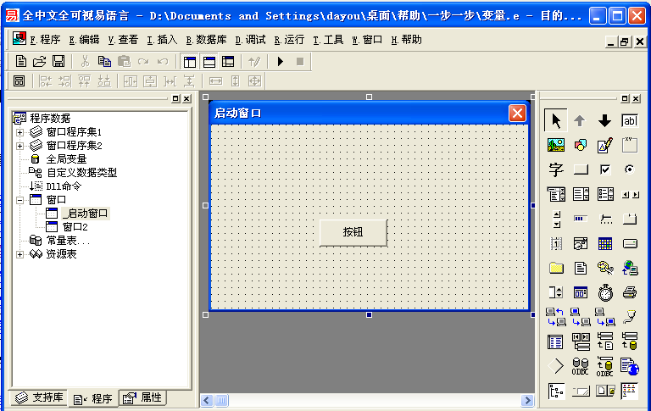Click the 程序数据 root node
Viewport: 651px width, 411px height.
tap(50, 119)
